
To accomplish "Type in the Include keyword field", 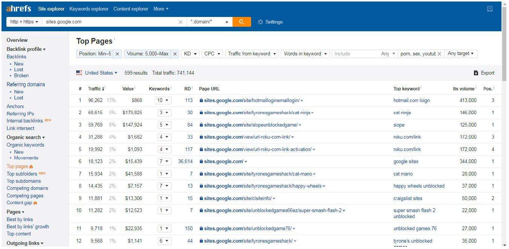I will [x=356, y=54].
